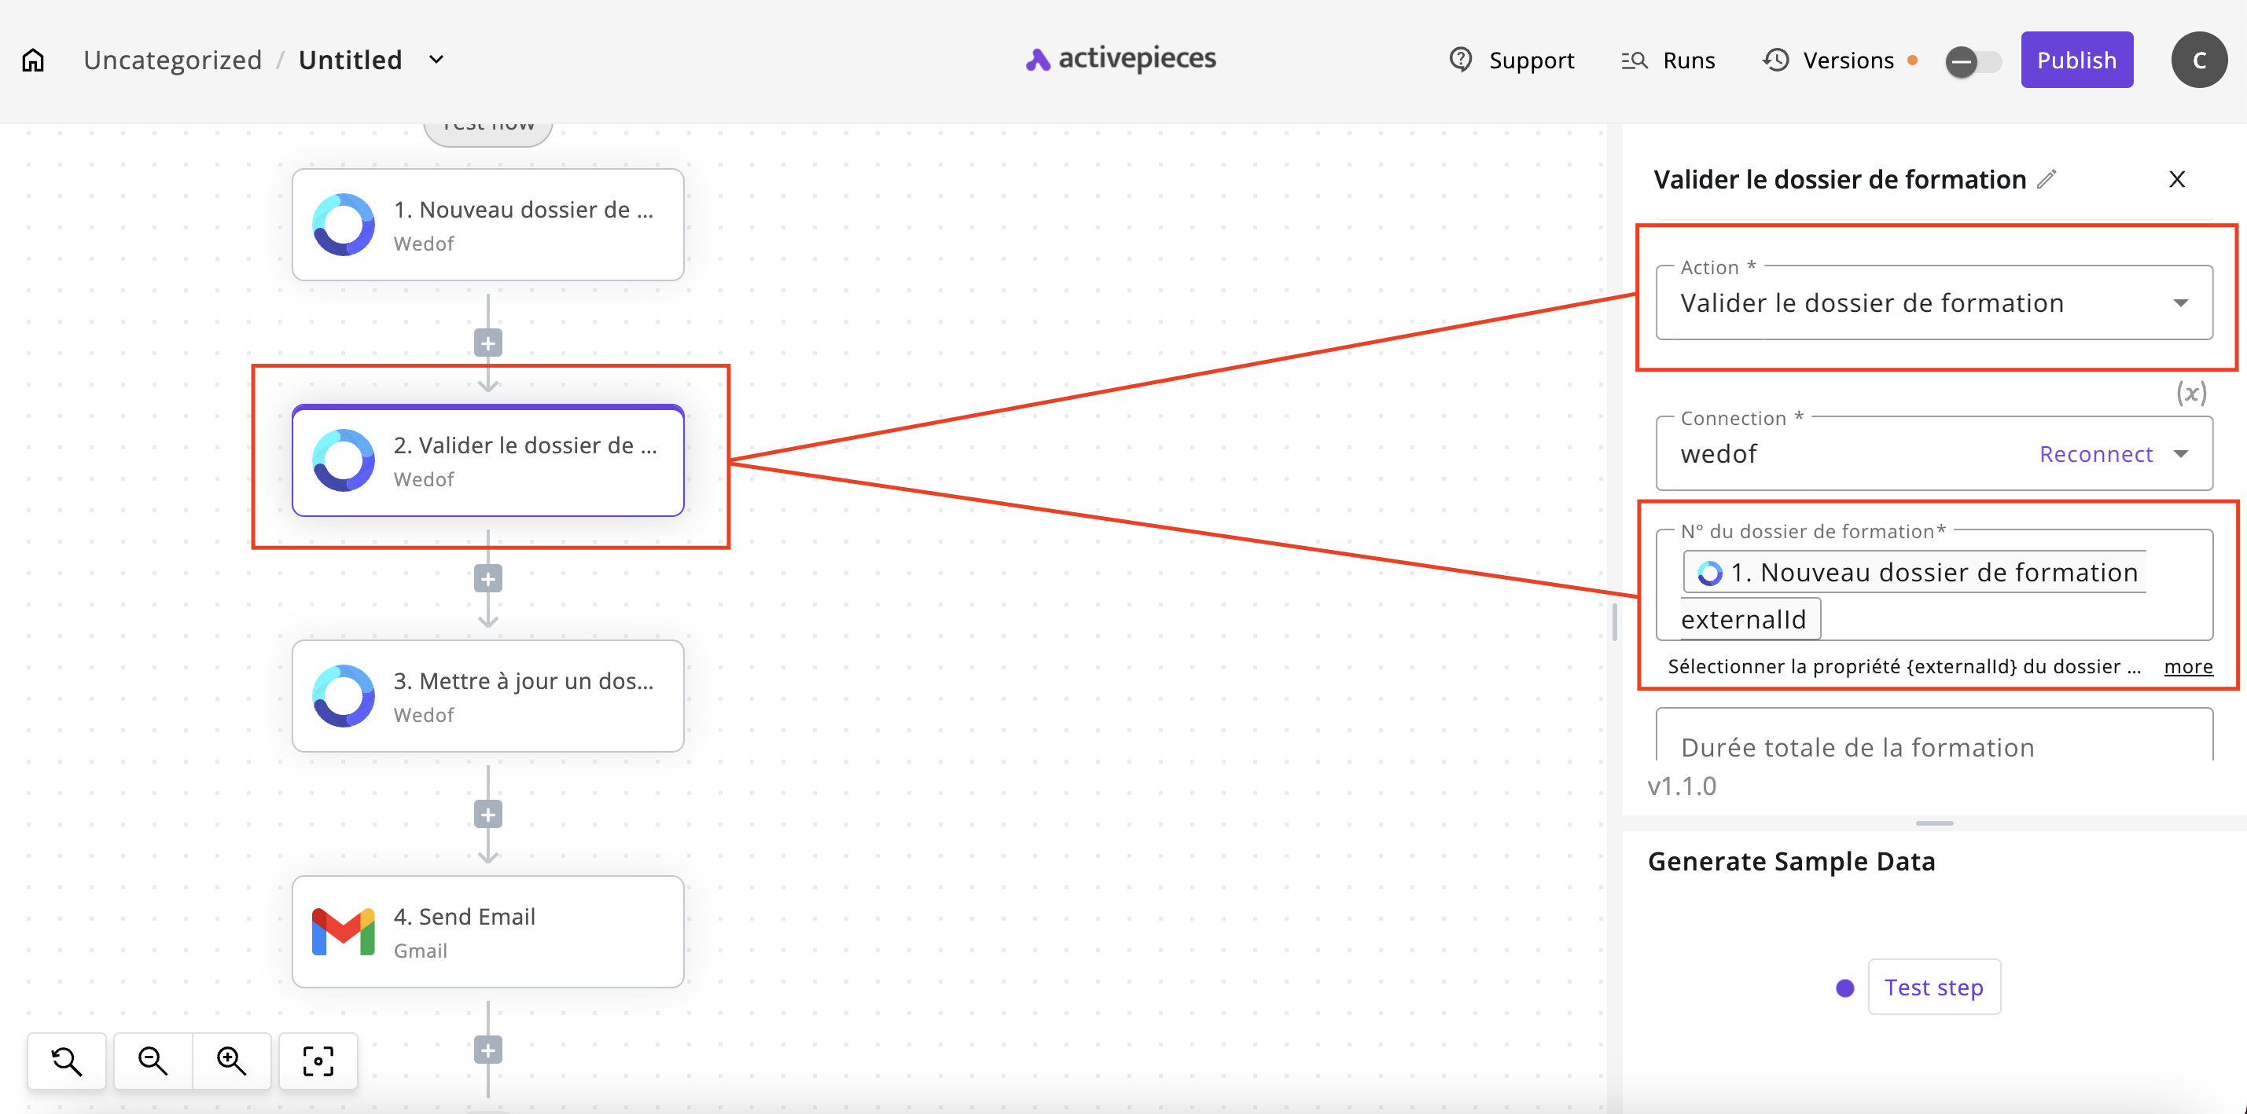
Task: Click the home icon in header
Action: coord(33,60)
